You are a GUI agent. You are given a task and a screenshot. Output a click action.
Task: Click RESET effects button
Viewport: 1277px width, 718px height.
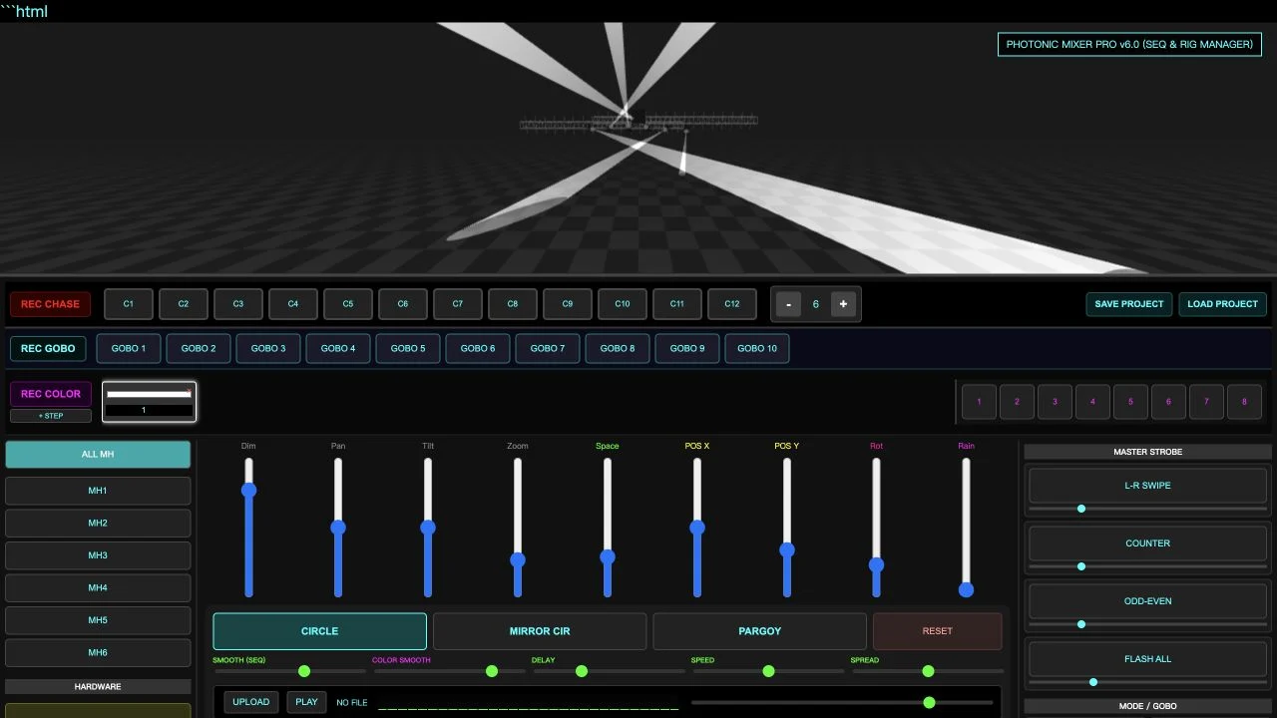(938, 631)
